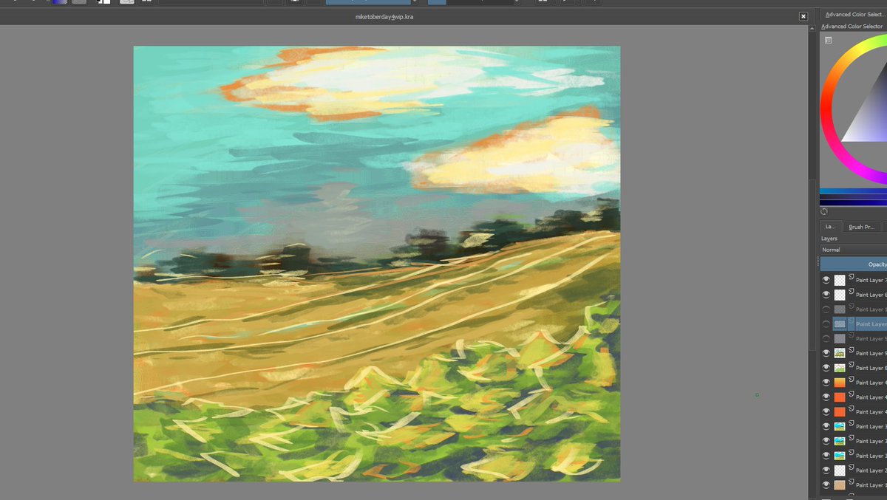Select Paint Layer 6 thumbnail

tap(840, 295)
